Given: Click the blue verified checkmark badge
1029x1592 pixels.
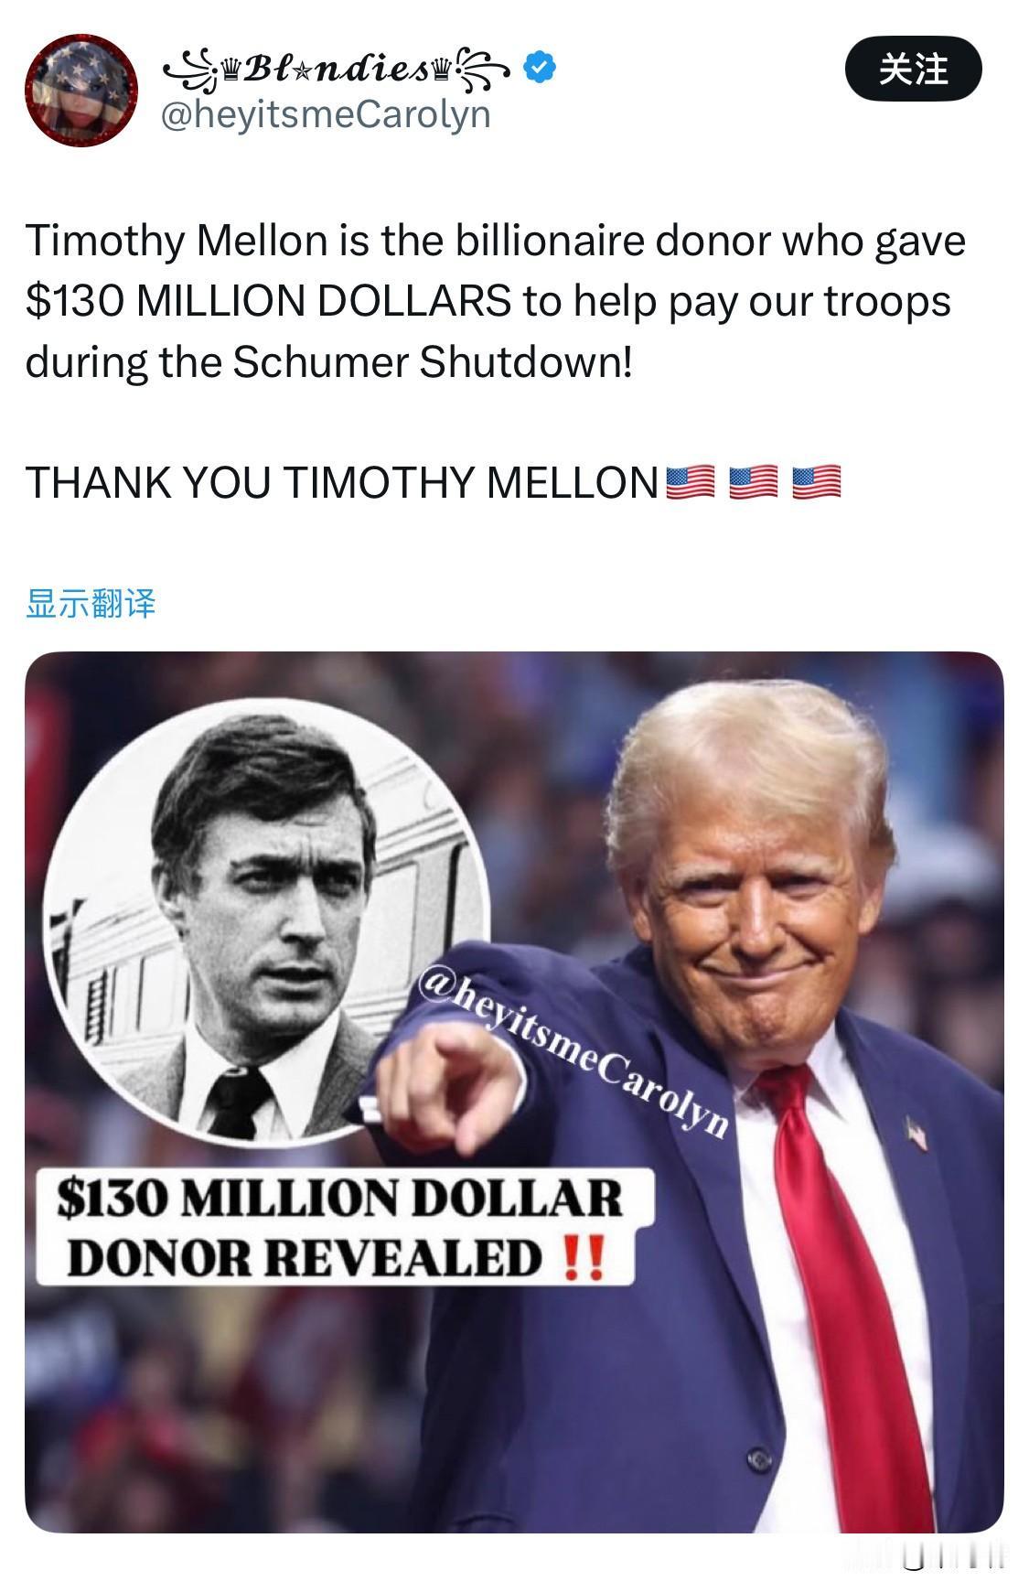Looking at the screenshot, I should 540,67.
